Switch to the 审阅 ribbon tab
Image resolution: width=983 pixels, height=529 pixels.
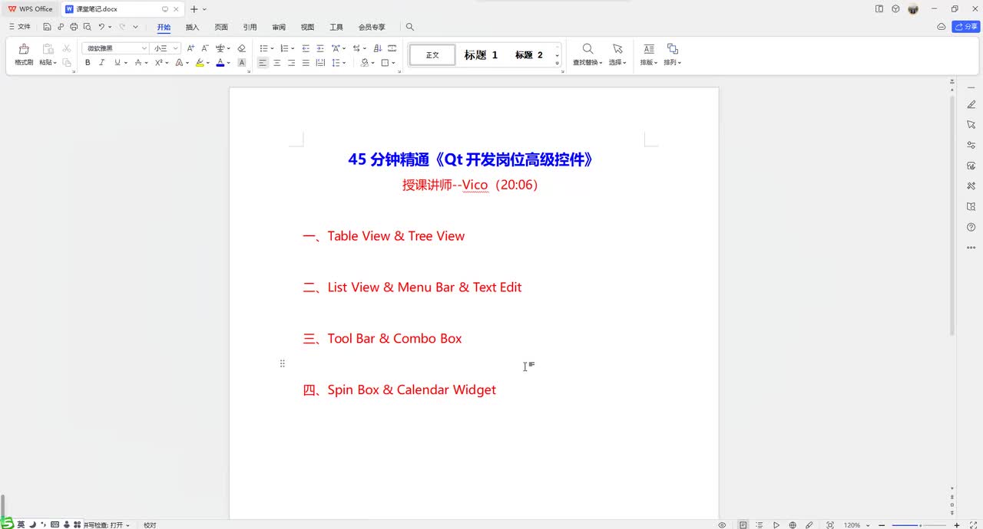[279, 27]
